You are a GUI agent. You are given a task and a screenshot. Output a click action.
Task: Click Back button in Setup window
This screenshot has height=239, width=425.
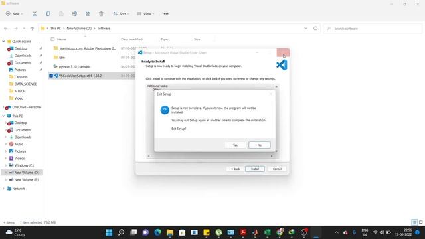point(235,169)
